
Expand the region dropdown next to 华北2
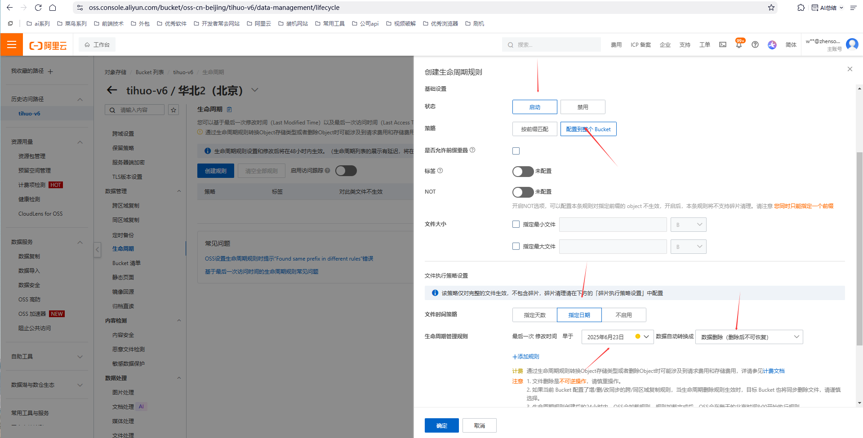tap(255, 90)
